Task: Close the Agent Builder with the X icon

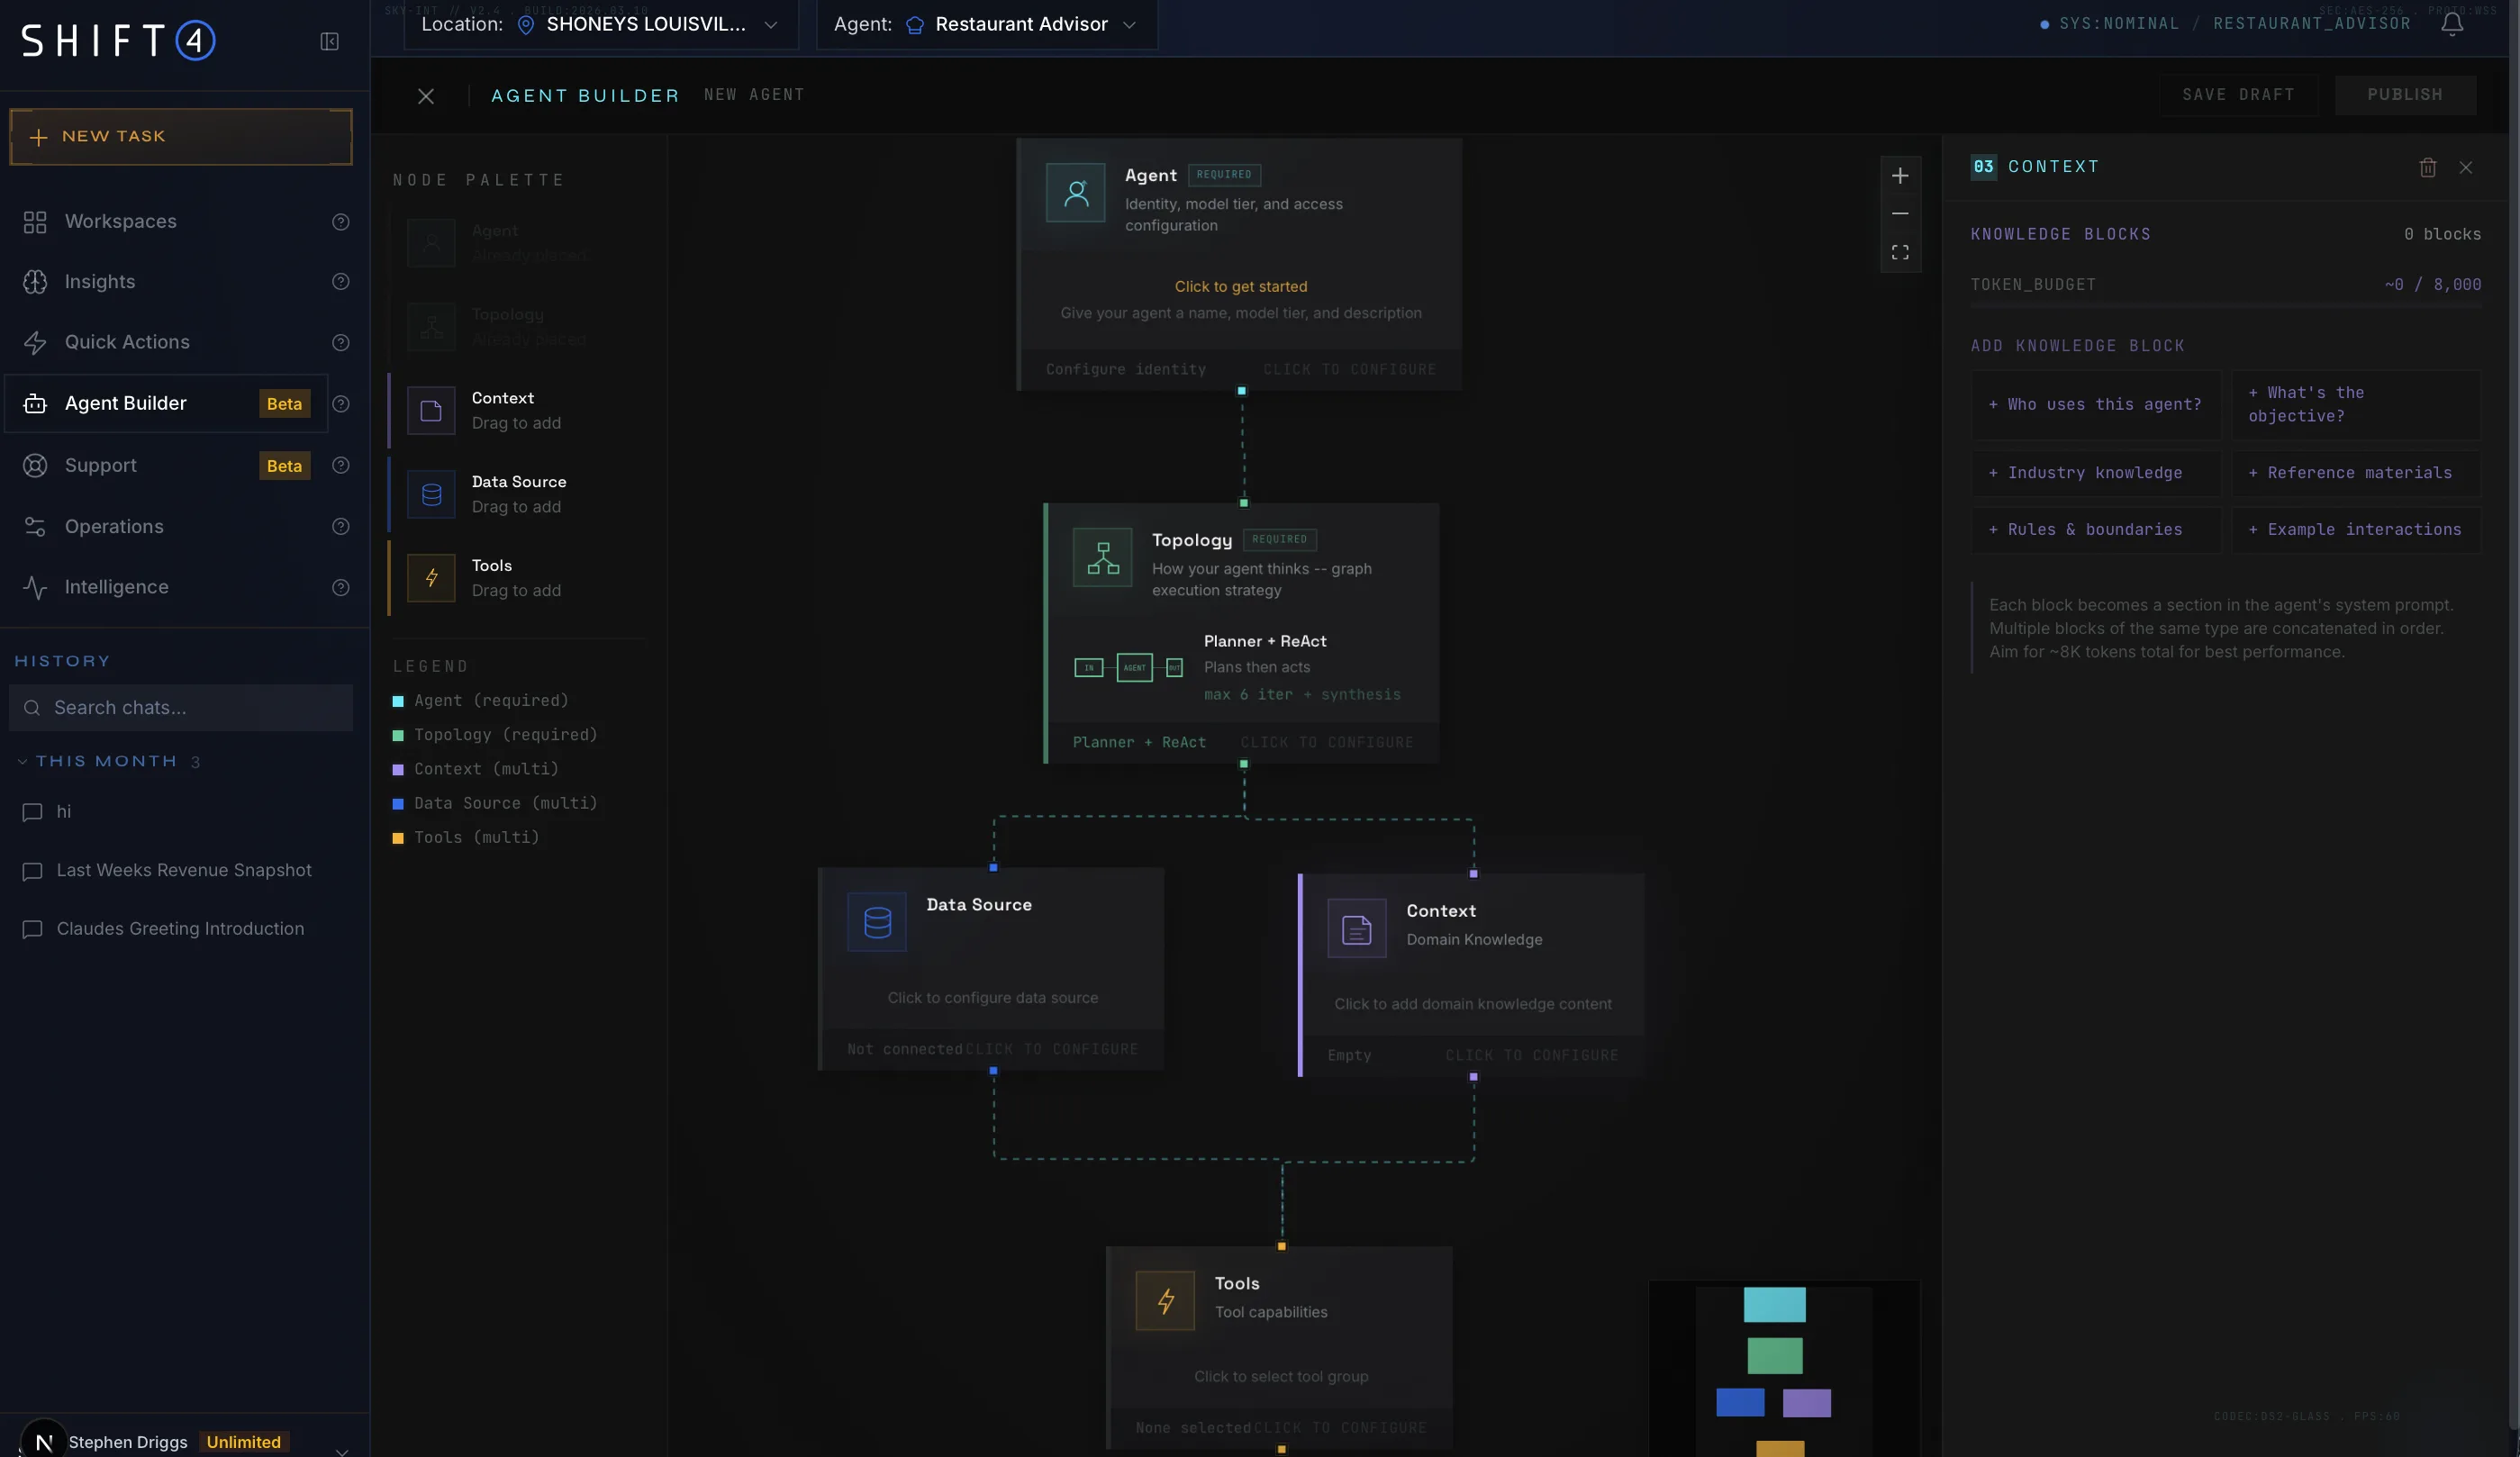Action: [x=426, y=96]
